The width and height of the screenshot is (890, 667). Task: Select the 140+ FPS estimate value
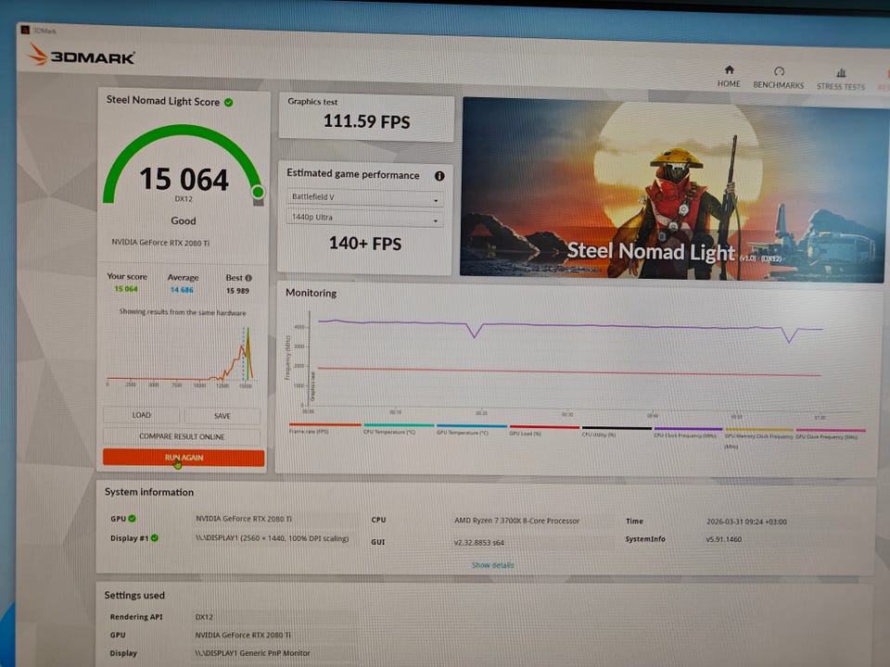click(x=365, y=244)
